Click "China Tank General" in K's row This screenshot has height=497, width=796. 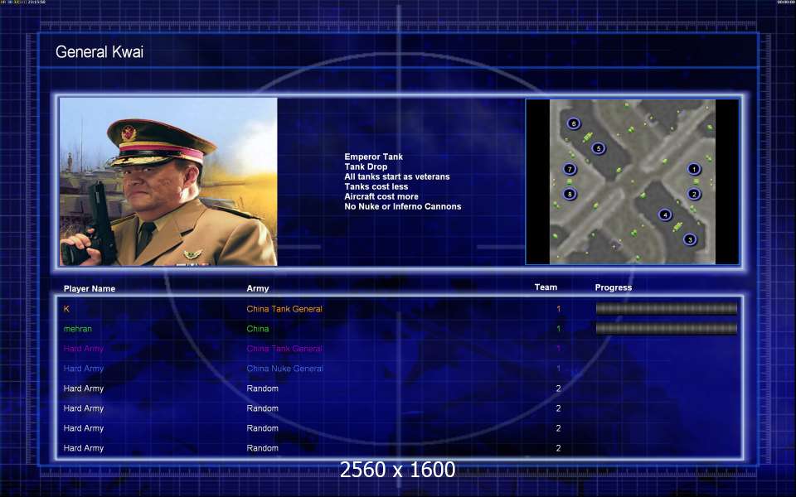tap(284, 309)
